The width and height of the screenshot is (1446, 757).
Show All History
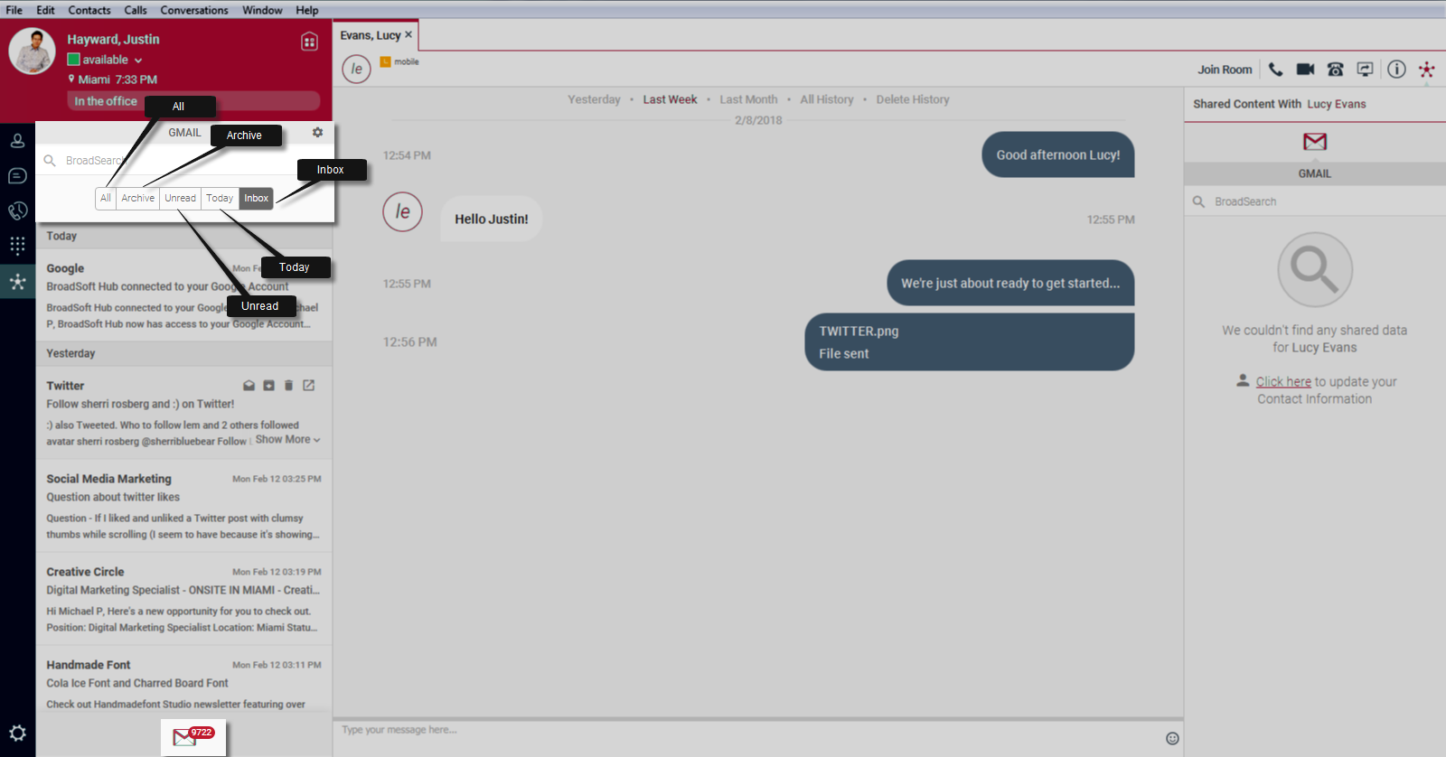click(826, 99)
